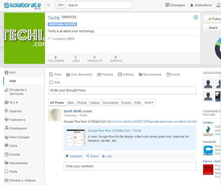Select the Poll composer option
Viewport: 221px width, 185px height.
click(x=55, y=82)
